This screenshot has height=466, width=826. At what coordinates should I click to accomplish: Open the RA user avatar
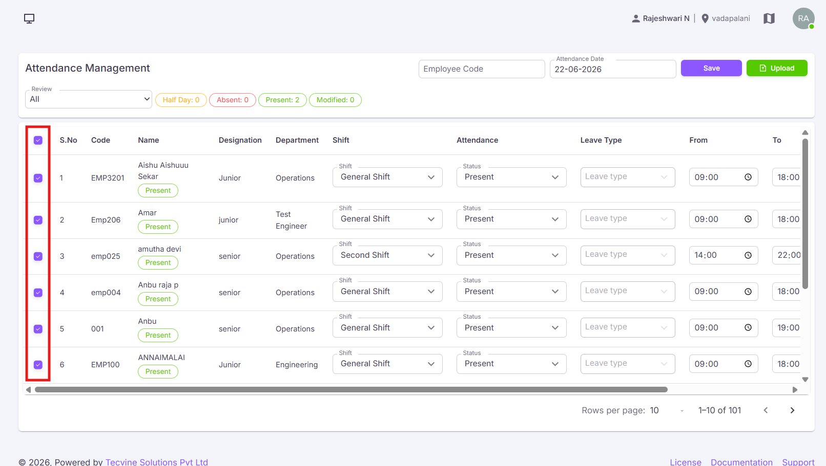click(x=803, y=18)
